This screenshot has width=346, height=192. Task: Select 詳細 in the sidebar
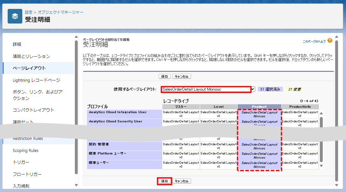[x=17, y=44]
